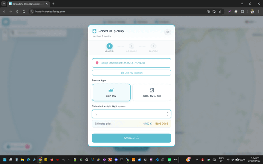Click the blocked tracking icon in address bar
The image size is (263, 164).
coord(208,12)
